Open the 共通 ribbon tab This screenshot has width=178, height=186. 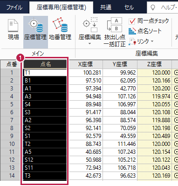106,7
